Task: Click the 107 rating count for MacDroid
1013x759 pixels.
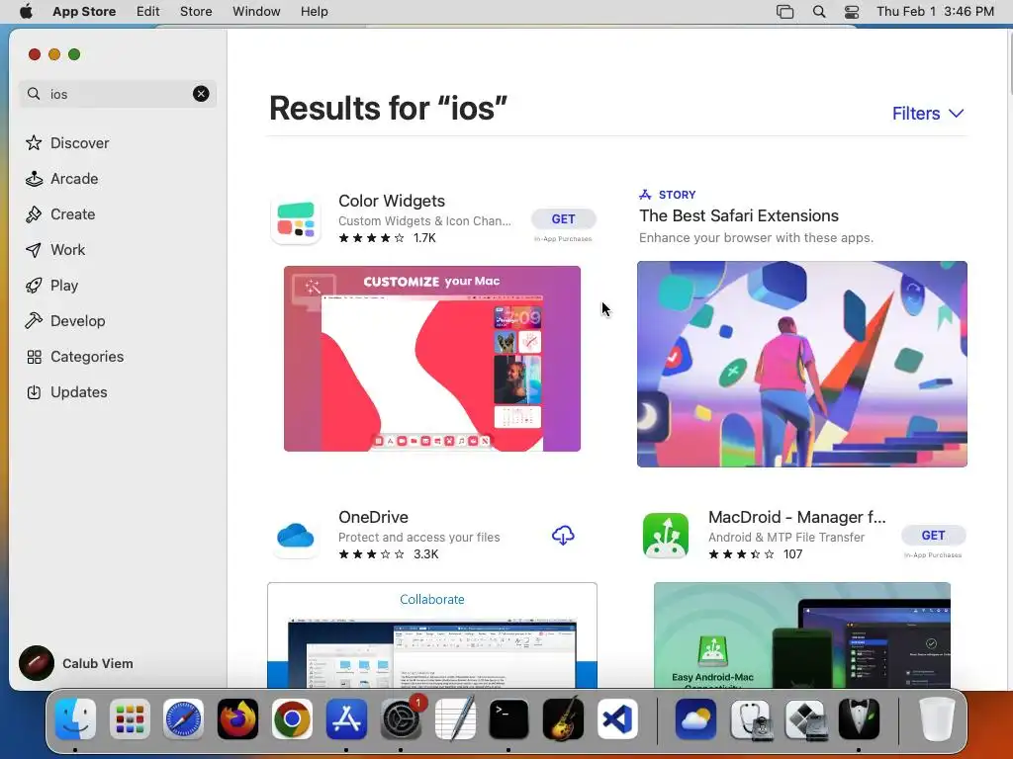Action: (x=792, y=554)
